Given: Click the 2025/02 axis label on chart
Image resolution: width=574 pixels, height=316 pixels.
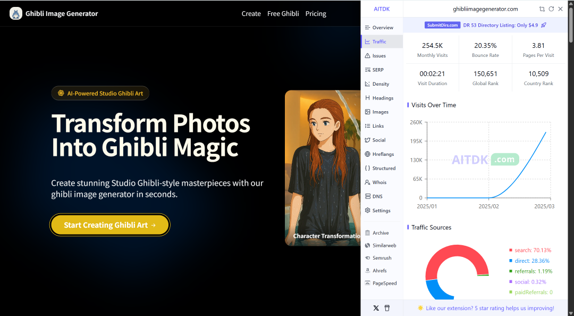Looking at the screenshot, I should (489, 206).
